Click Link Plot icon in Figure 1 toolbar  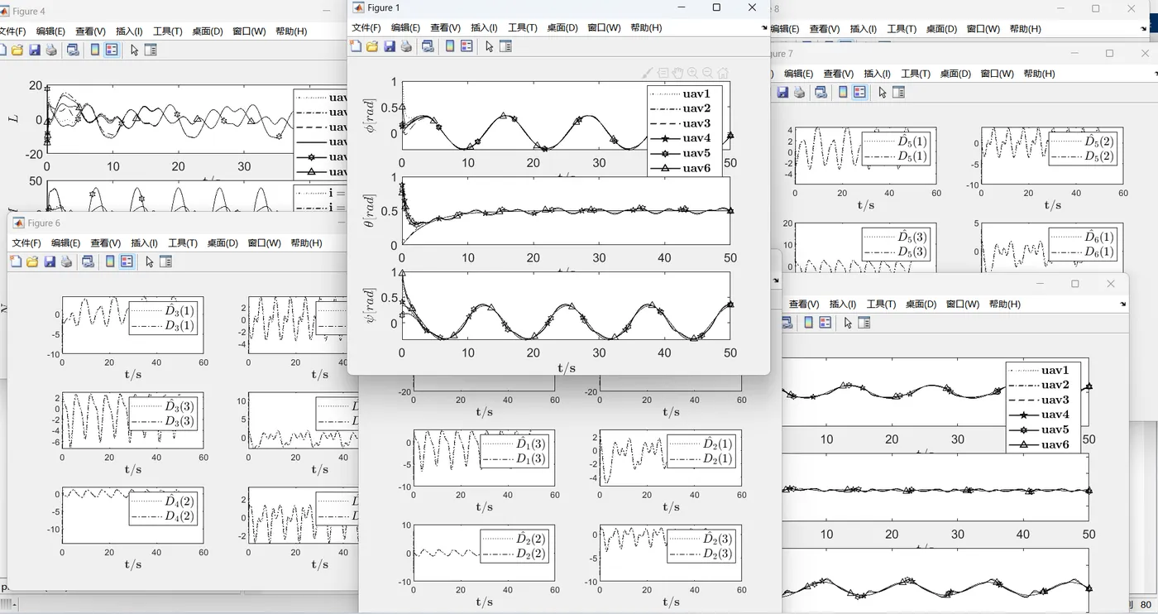[x=428, y=46]
